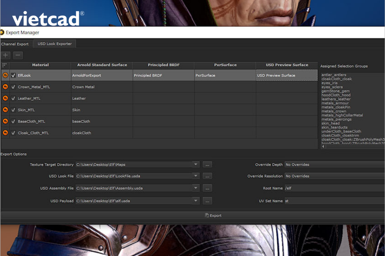Screen dimensions: 385x256
Task: Click the PxrSurface column header
Action: coord(225,65)
